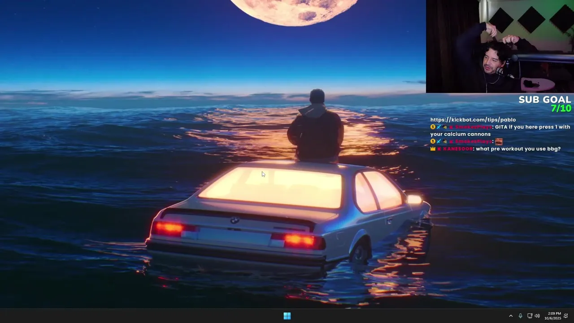Click the streamer webcam overlay

500,46
